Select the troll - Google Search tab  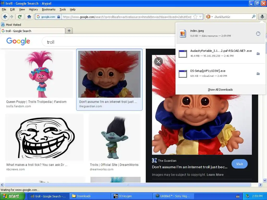33,31
